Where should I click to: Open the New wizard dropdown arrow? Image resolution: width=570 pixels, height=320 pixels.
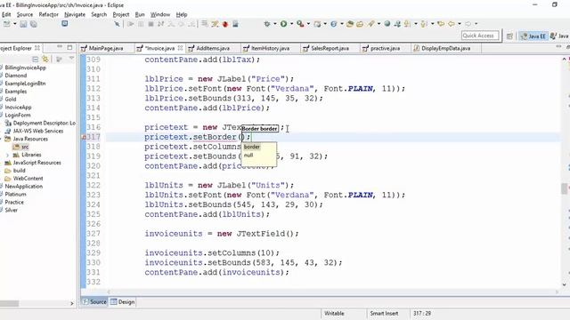15,24
